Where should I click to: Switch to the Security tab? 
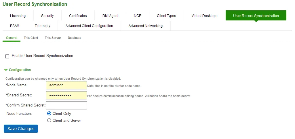coord(47,16)
